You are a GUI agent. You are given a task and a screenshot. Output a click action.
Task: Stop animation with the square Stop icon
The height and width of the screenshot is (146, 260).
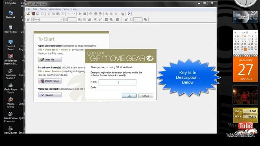(x=84, y=14)
